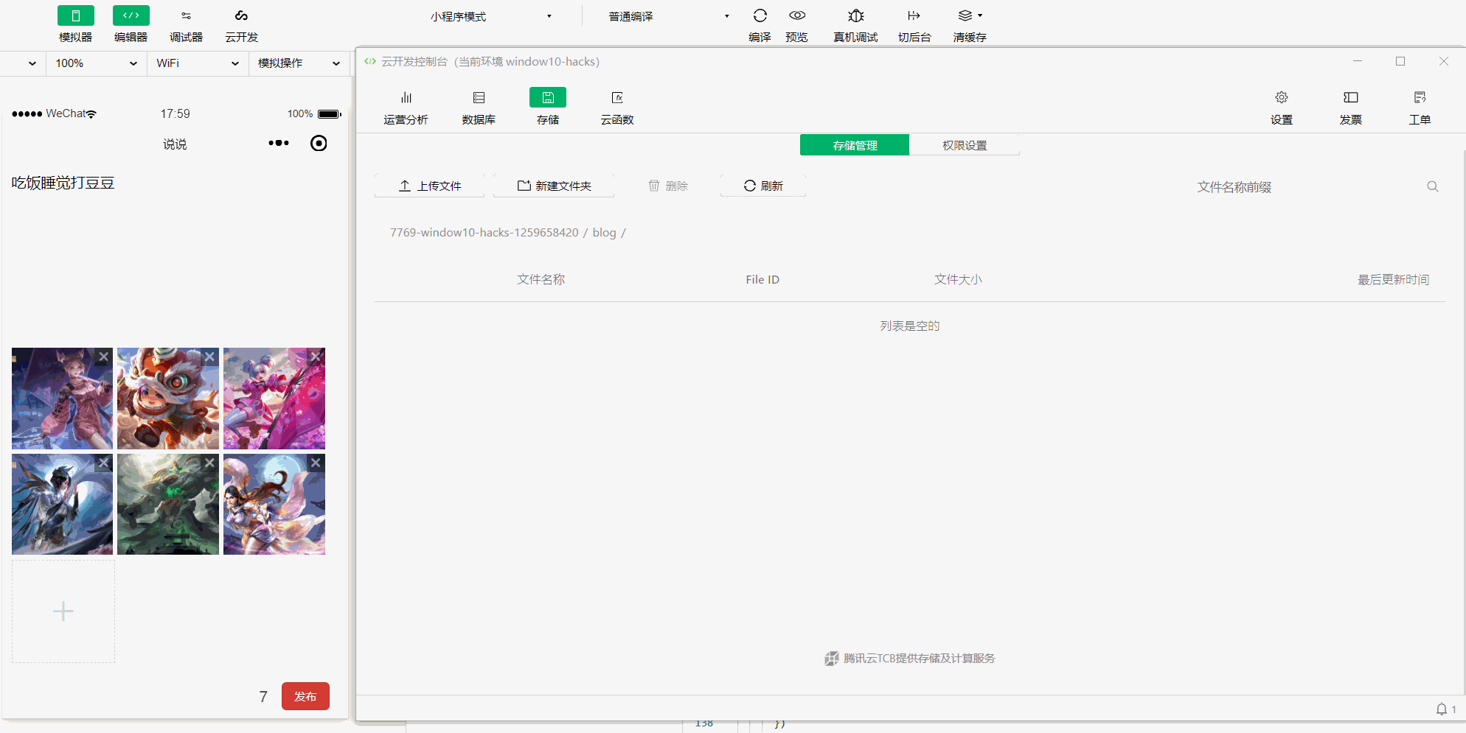Open the 预览 preview QR code
Image resolution: width=1466 pixels, height=733 pixels.
point(796,24)
